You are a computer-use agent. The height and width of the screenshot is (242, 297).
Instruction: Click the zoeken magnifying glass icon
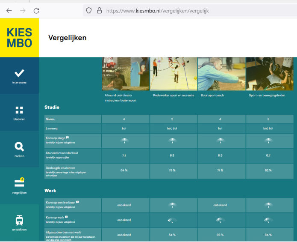[x=19, y=147]
